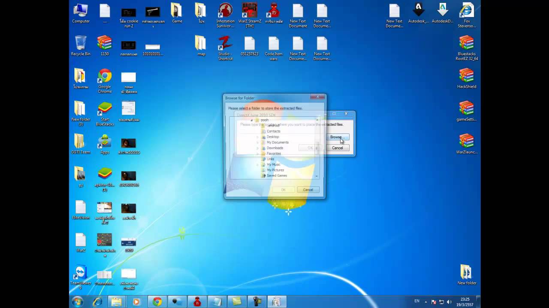Viewport: 549px width, 308px height.
Task: Open the Game folder on desktop
Action: coord(177,14)
